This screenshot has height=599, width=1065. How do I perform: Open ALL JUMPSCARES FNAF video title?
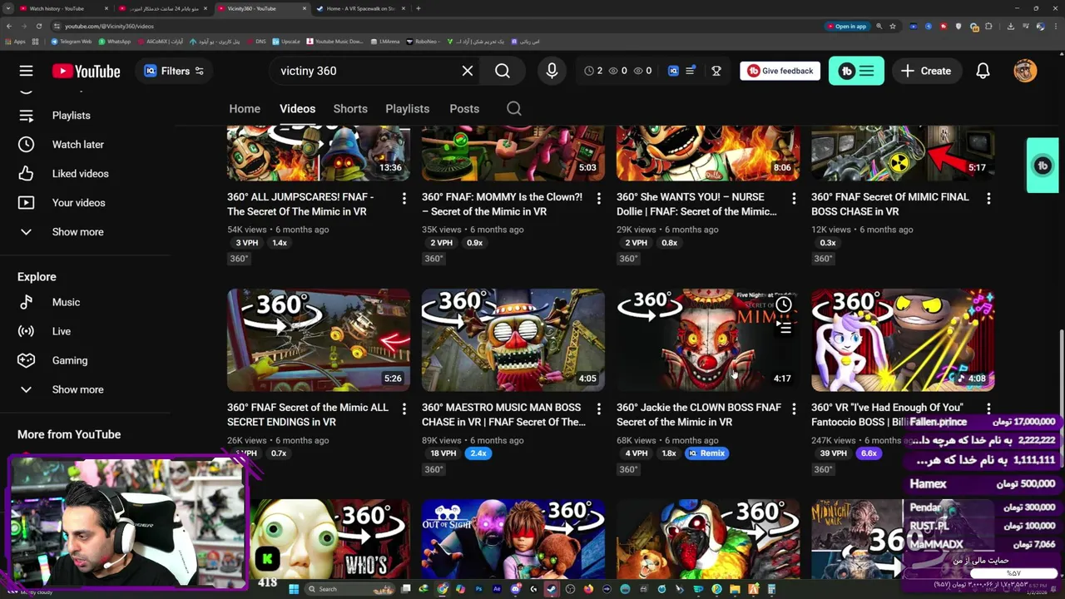click(x=300, y=204)
